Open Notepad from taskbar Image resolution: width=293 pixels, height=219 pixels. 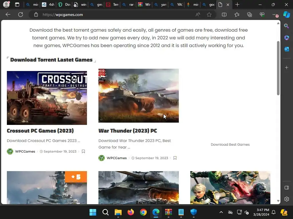(181, 212)
